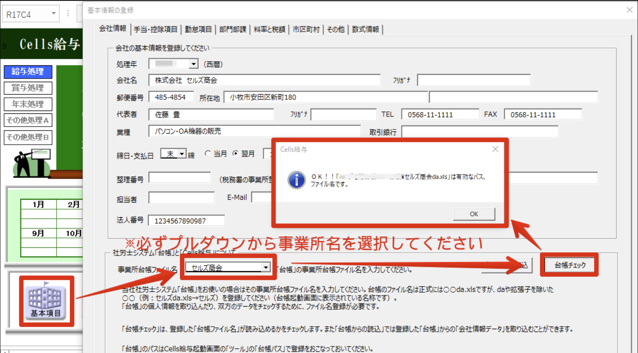Image resolution: width=638 pixels, height=353 pixels.
Task: Switch to the 手当・控除項目 tab
Action: [156, 29]
